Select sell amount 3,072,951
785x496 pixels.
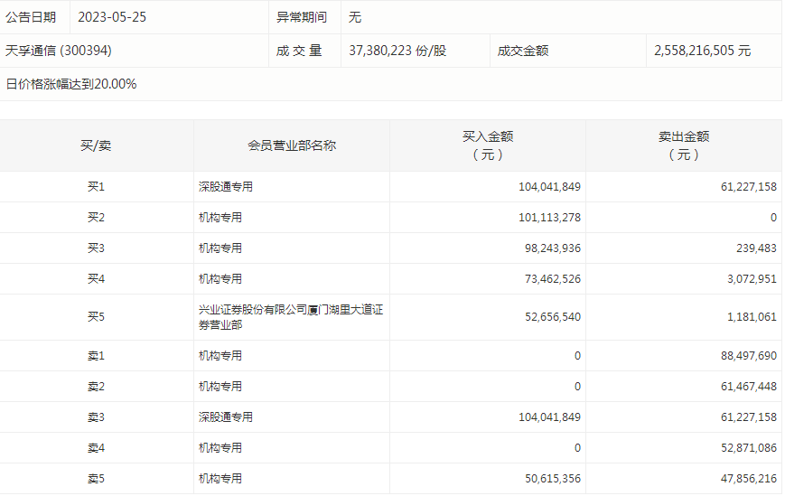click(752, 279)
